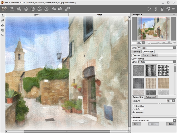Image resolution: width=177 pixels, height=133 pixels.
Task: Switch to the Before tab
Action: tap(37, 15)
